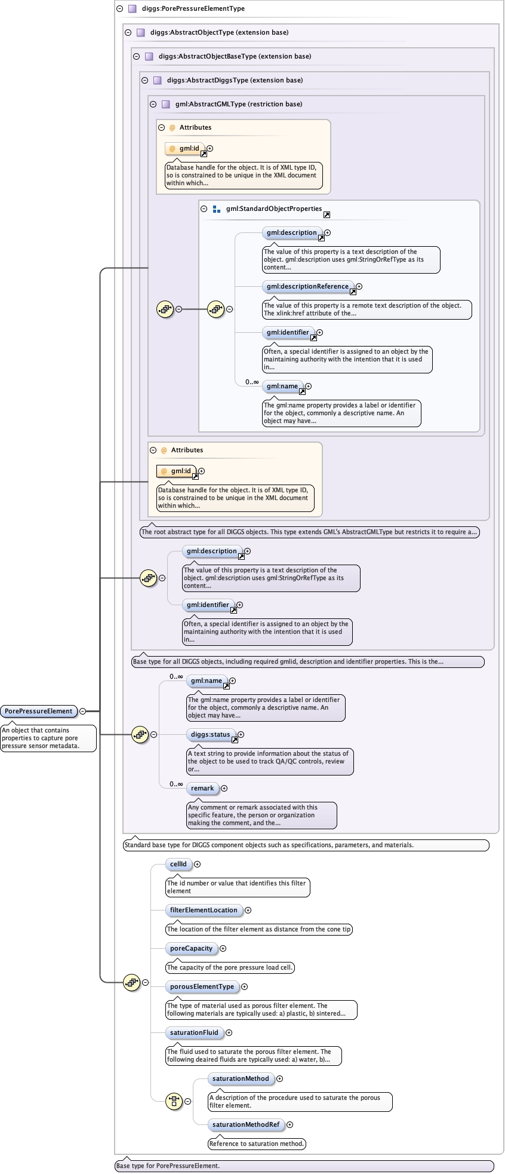Expand the porousElementType element
Image resolution: width=505 pixels, height=1174 pixels.
pyautogui.click(x=244, y=986)
